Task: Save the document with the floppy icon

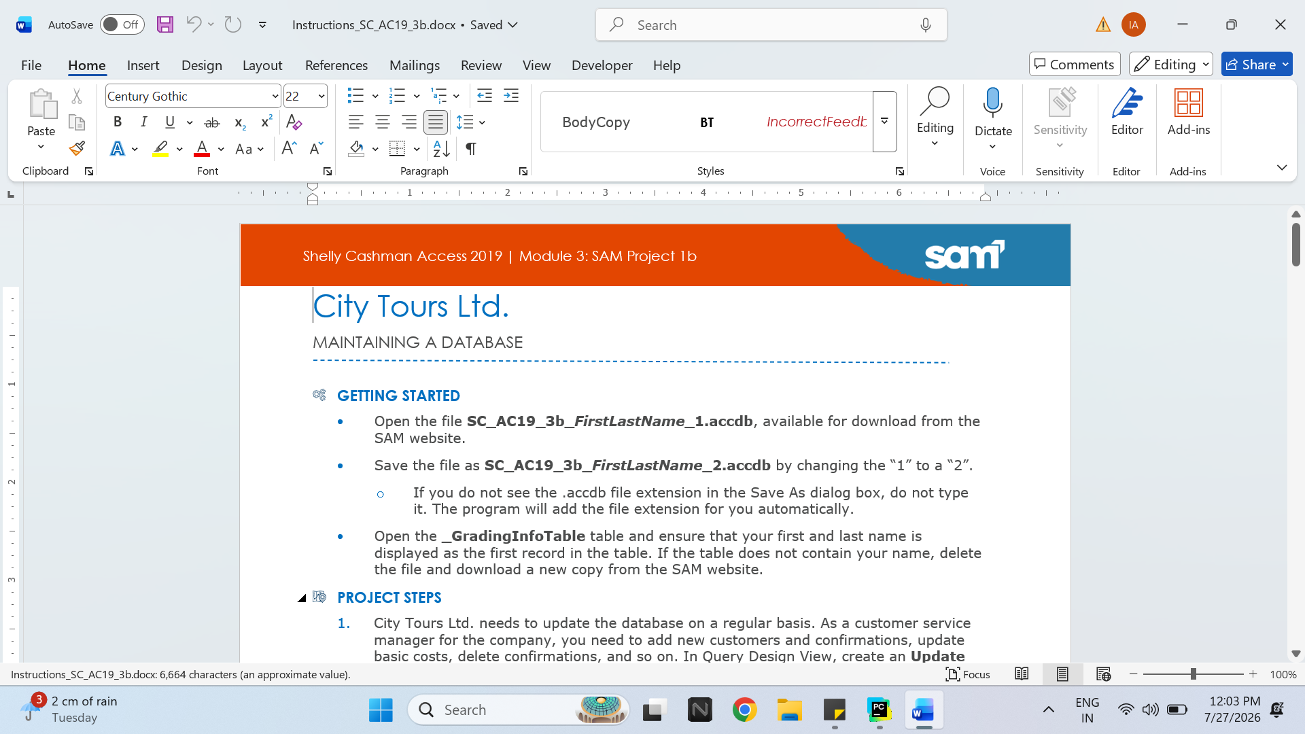Action: click(x=165, y=24)
